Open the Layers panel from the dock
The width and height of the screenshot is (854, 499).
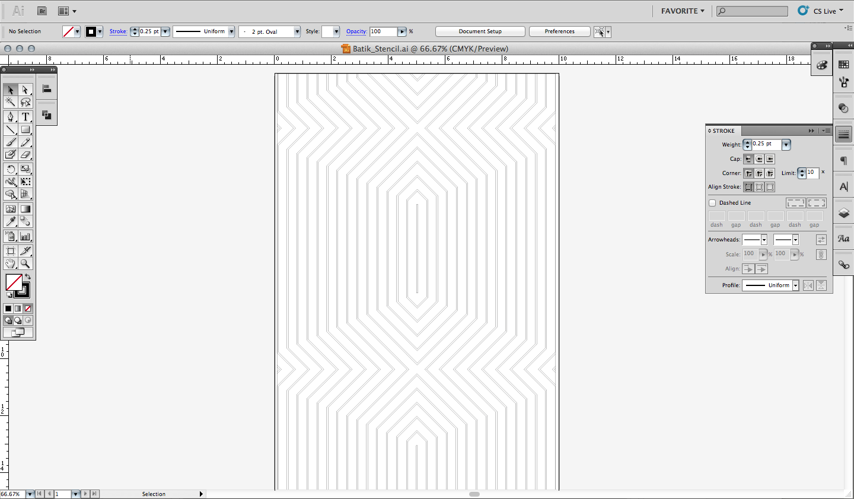click(x=843, y=212)
